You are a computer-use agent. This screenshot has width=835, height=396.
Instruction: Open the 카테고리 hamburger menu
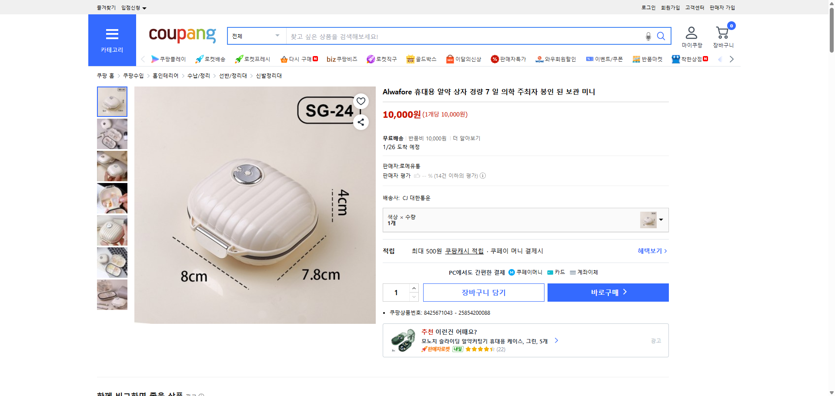tap(112, 34)
